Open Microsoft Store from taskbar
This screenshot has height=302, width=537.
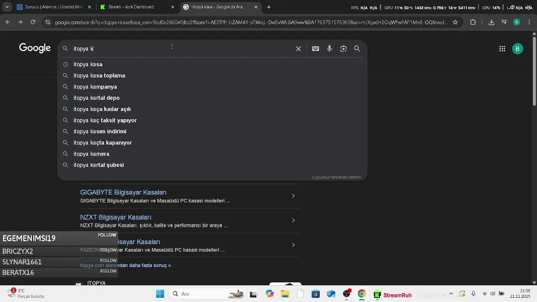(315, 294)
